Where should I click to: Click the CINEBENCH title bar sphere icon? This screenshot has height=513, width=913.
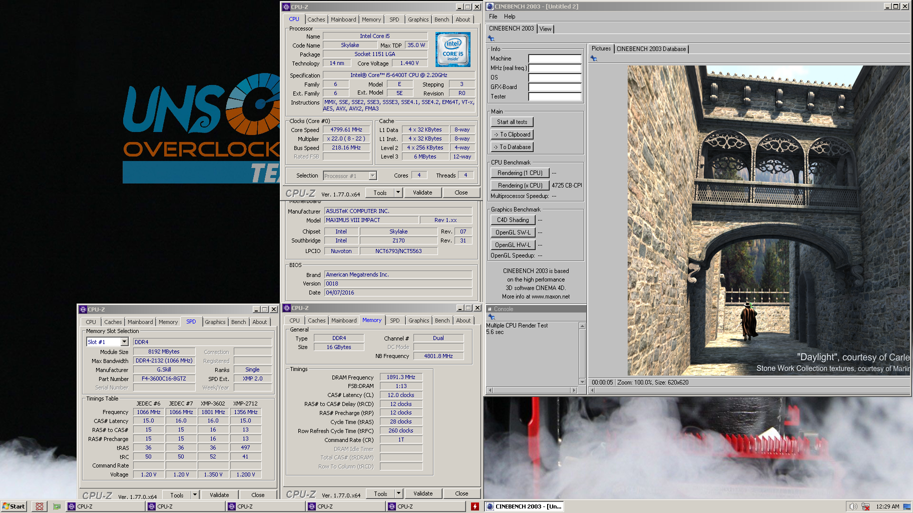[x=490, y=6]
